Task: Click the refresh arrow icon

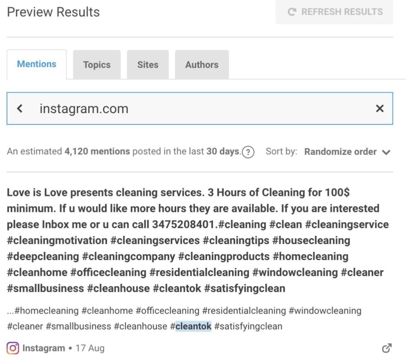Action: (292, 12)
